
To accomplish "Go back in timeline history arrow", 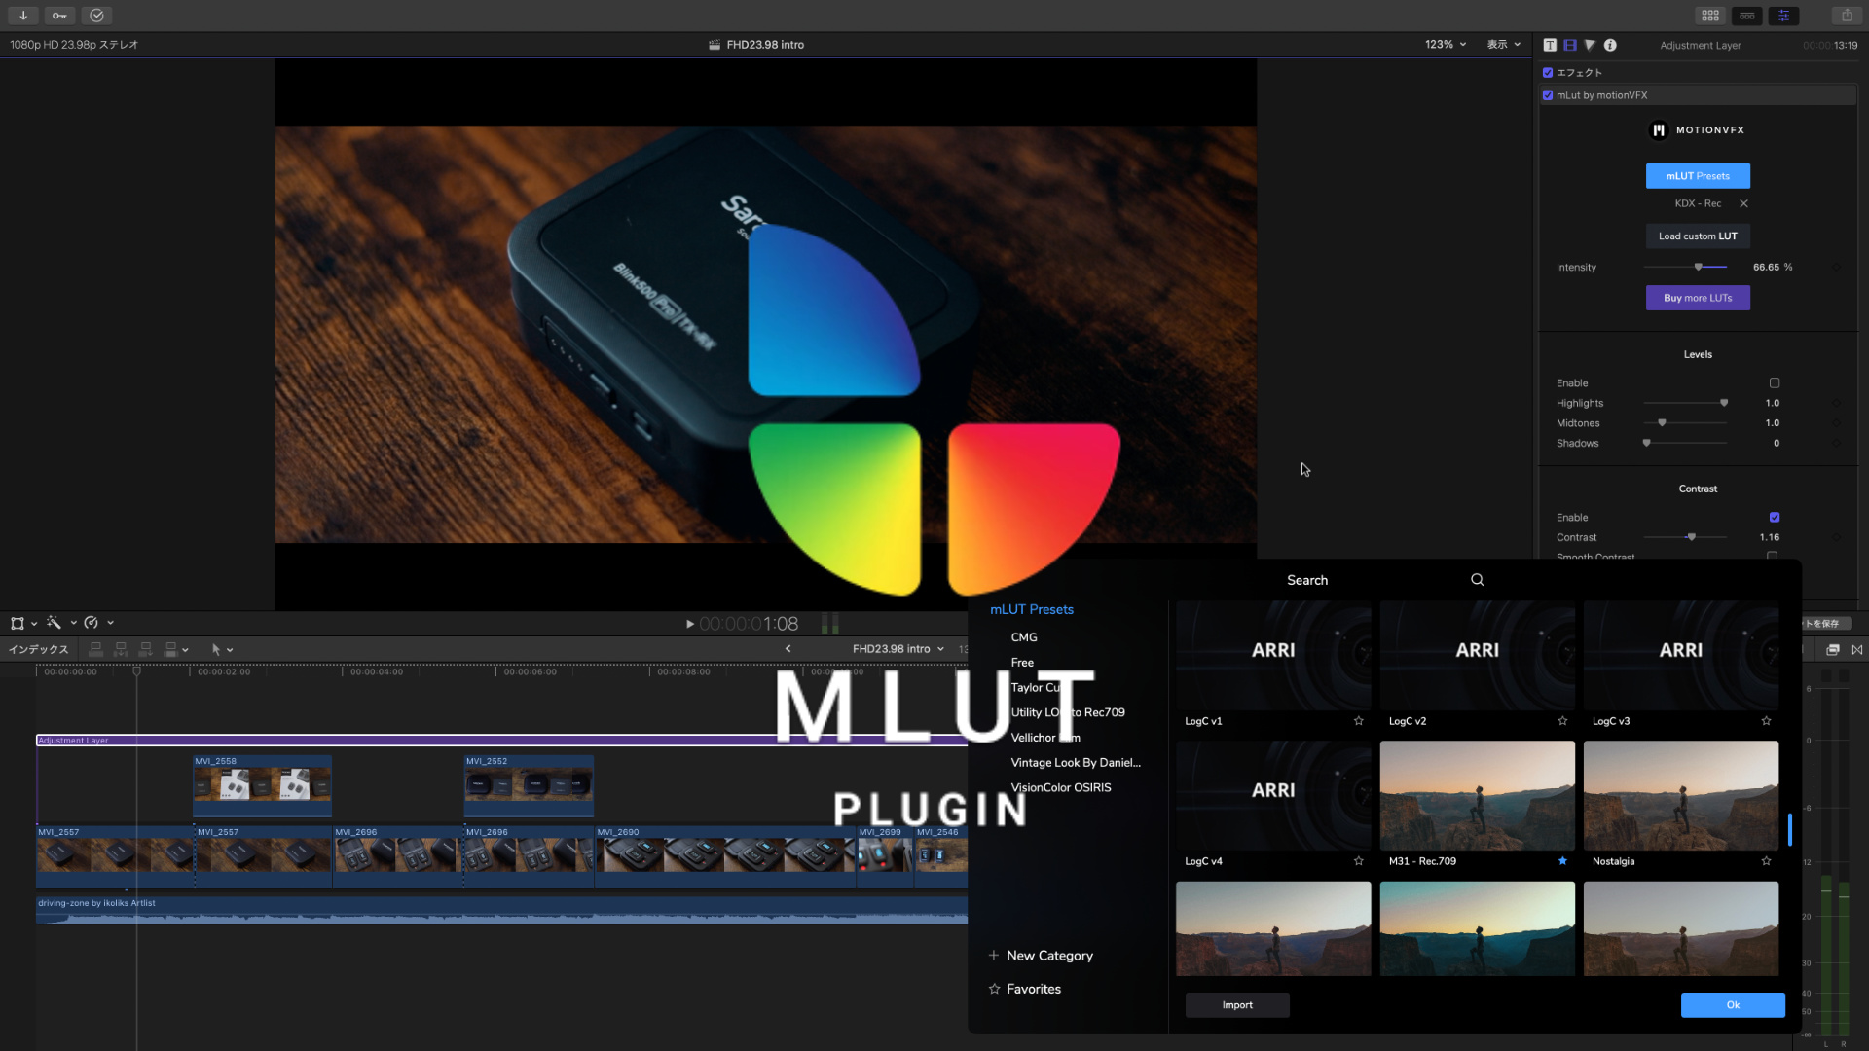I will click(x=788, y=649).
